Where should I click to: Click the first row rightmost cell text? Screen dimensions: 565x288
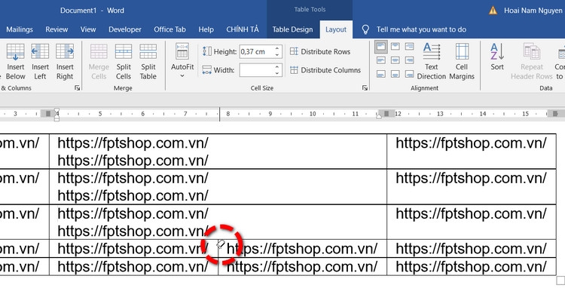(471, 143)
